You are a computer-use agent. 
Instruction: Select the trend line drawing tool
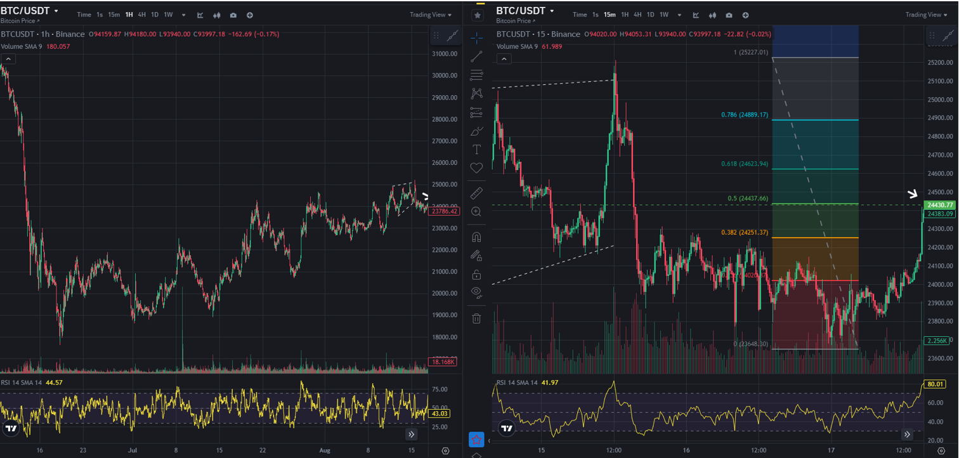[x=476, y=56]
